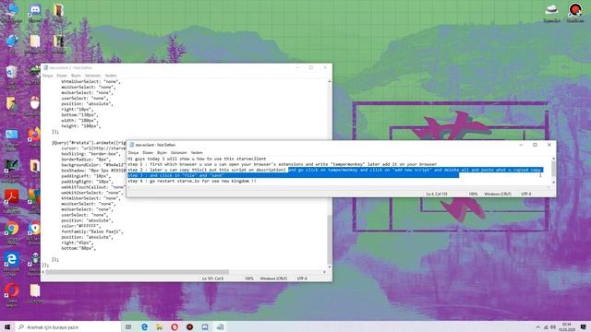The width and height of the screenshot is (591, 332).
Task: Click the front Notepad scroll up arrow
Action: tap(553, 159)
